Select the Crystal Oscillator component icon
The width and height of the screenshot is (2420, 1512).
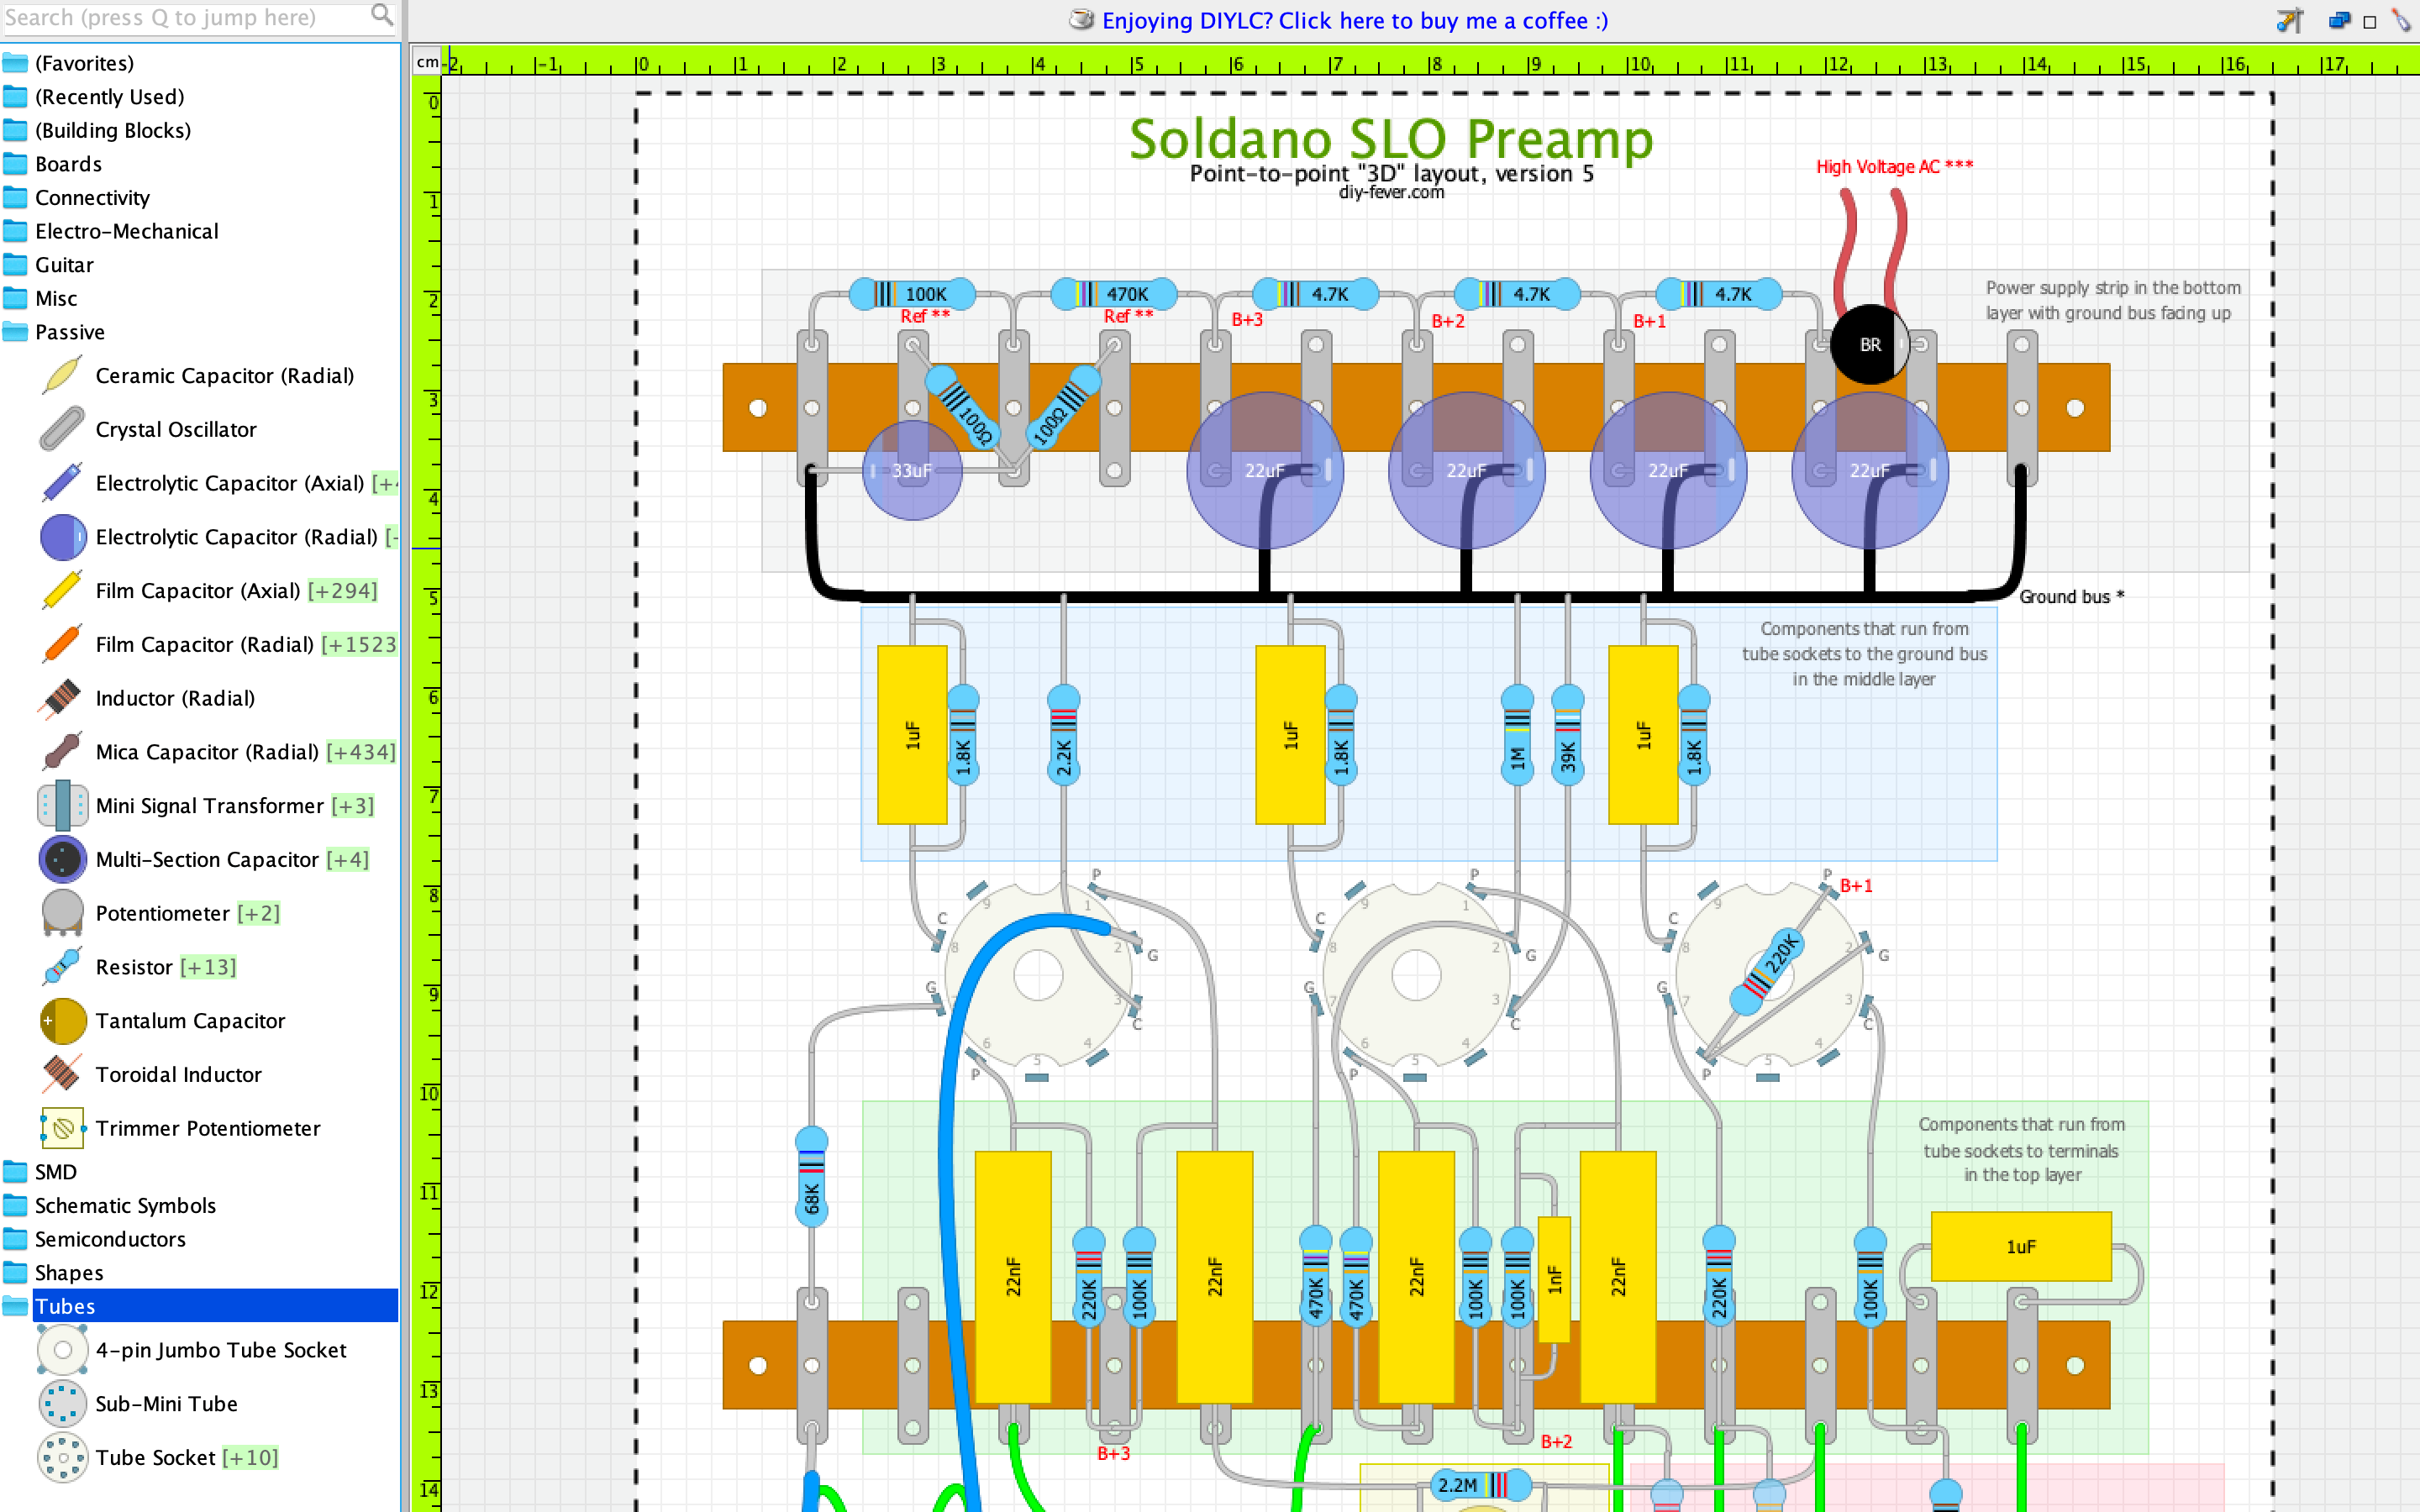point(62,429)
